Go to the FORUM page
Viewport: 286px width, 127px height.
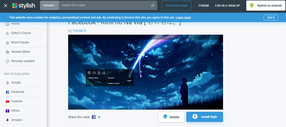(203, 6)
